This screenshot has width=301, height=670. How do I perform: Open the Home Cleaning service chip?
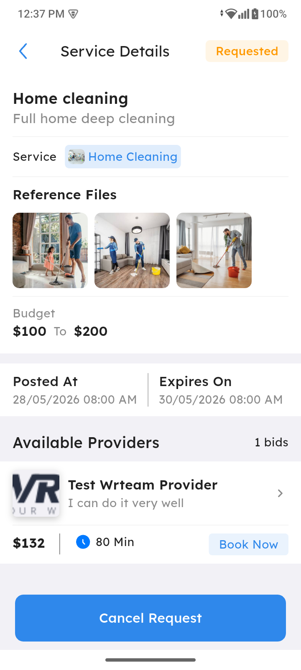coord(123,157)
